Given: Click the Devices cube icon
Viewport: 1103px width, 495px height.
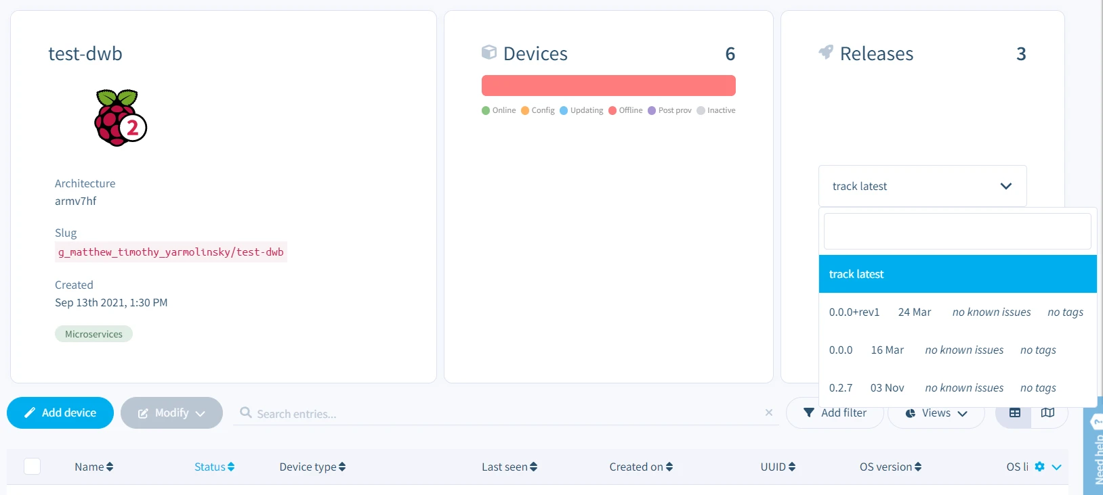Looking at the screenshot, I should (488, 53).
